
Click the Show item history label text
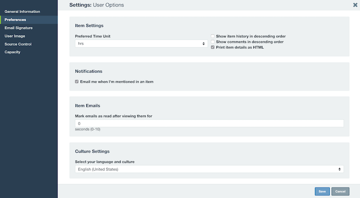pos(251,36)
